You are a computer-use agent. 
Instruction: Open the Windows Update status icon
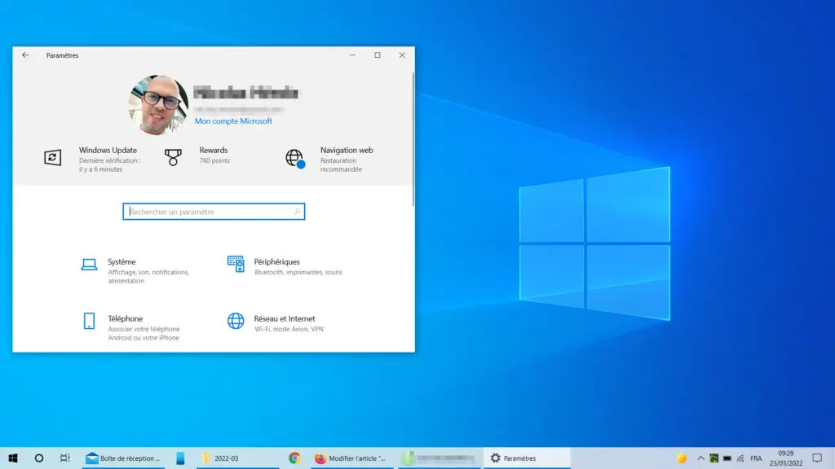(53, 157)
